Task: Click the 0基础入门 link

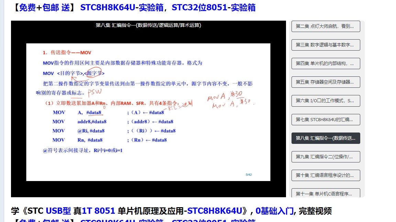Action: (275, 211)
